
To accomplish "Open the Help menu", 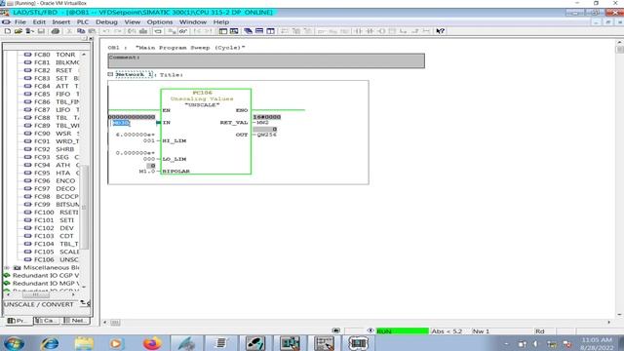I will point(221,21).
